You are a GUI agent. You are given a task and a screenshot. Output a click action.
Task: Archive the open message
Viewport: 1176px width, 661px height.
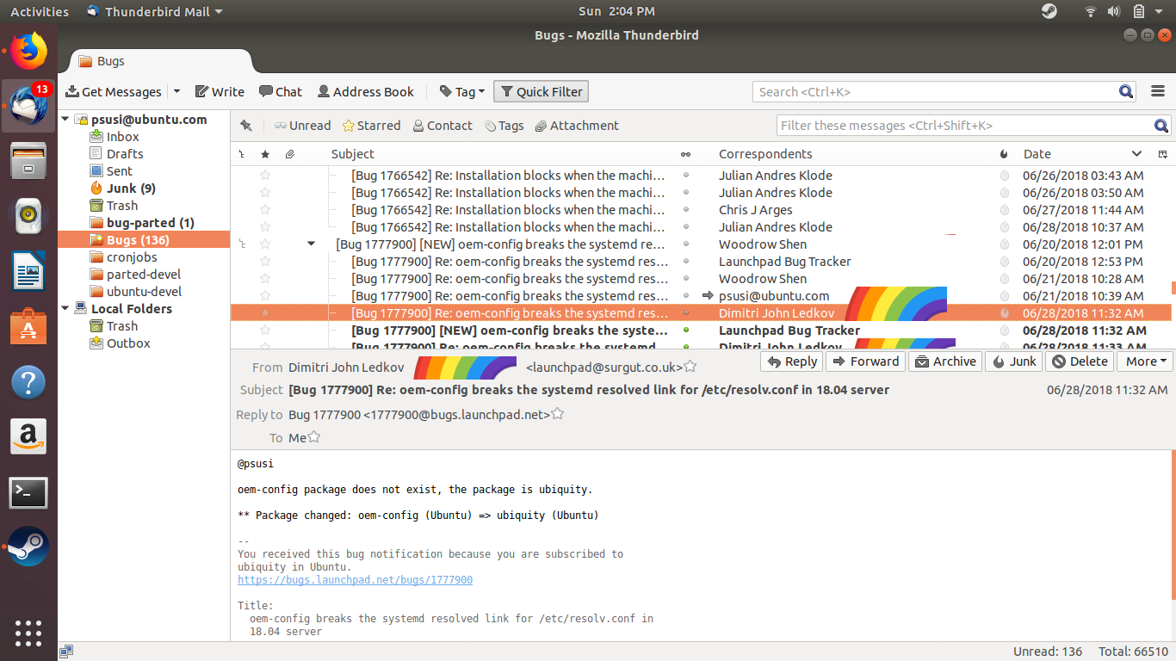(x=945, y=361)
